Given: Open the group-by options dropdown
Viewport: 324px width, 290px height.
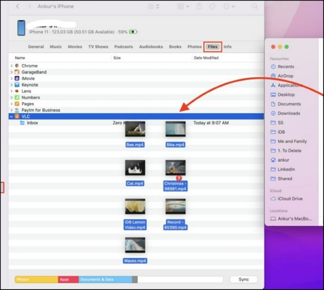Looking at the screenshot, I should click(183, 6).
